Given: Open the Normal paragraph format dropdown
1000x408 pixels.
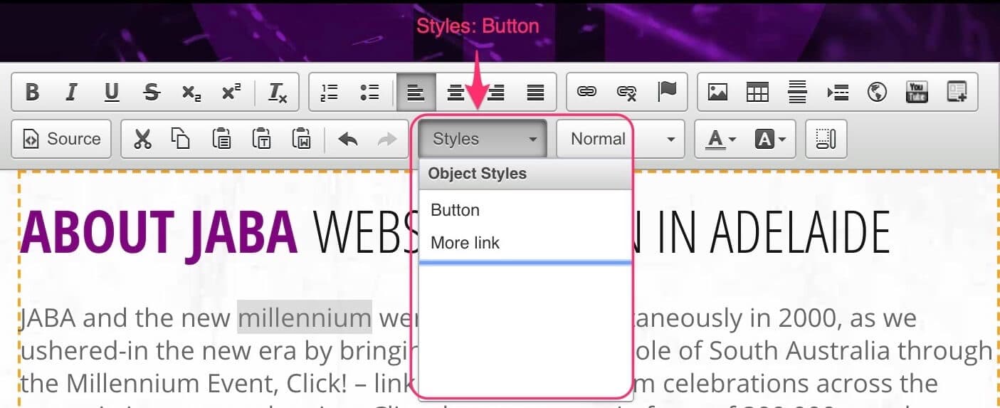Looking at the screenshot, I should (x=620, y=139).
